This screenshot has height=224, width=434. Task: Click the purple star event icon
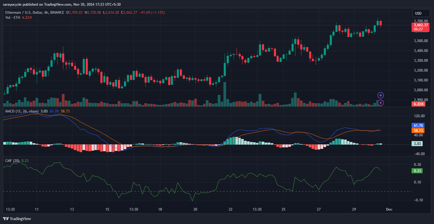[x=381, y=95]
